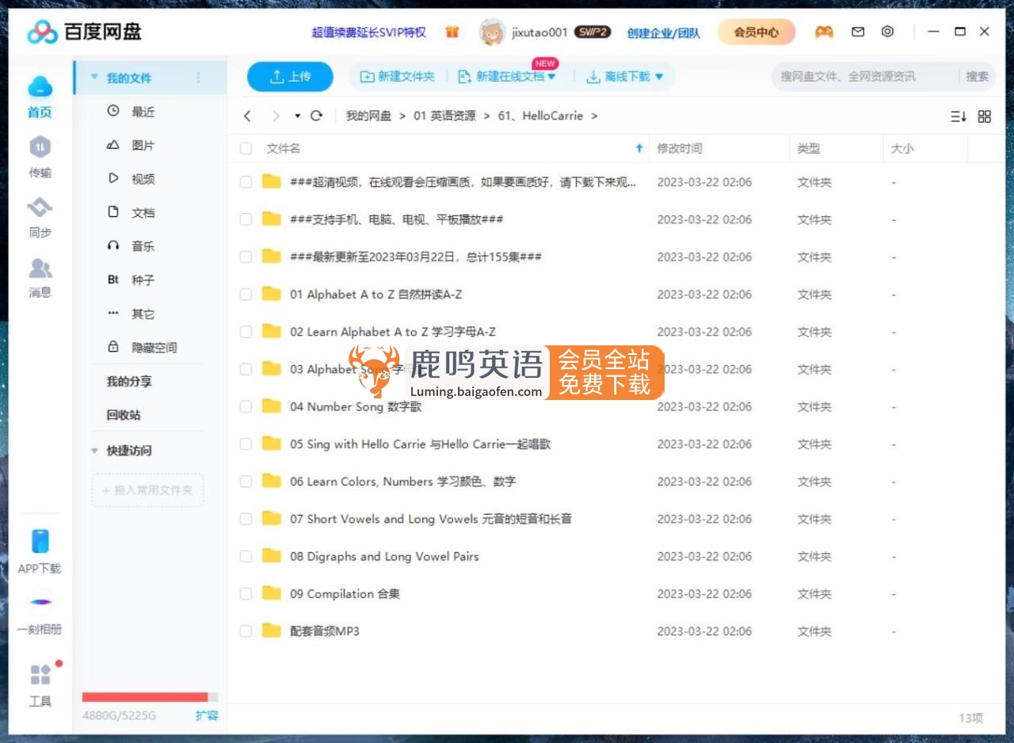1014x743 pixels.
Task: Click the 搜网盘文件 search input field
Action: click(863, 77)
